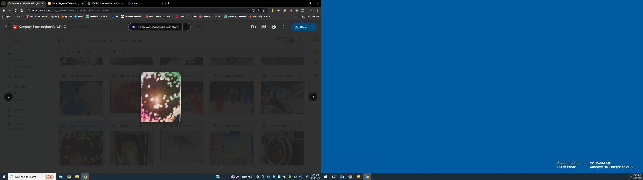Open the weather 60°F Light rain widget

click(241, 177)
